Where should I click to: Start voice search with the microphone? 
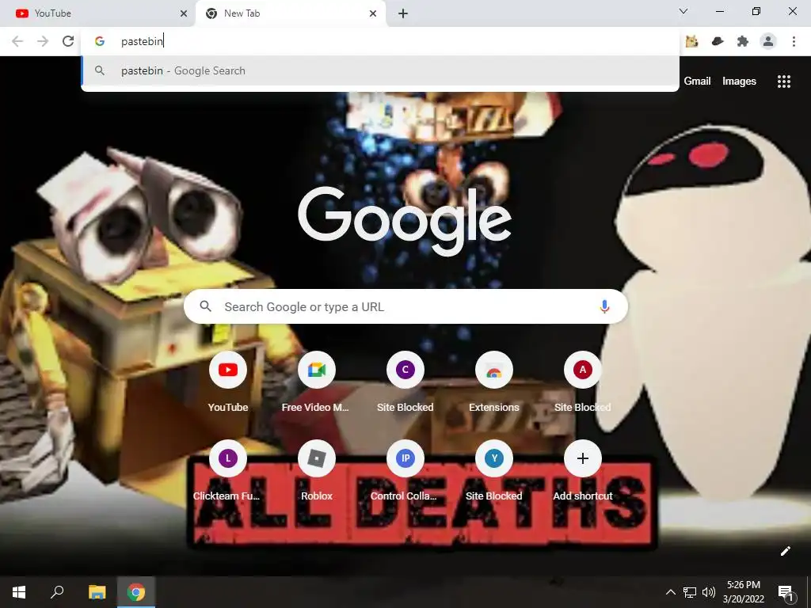[604, 306]
